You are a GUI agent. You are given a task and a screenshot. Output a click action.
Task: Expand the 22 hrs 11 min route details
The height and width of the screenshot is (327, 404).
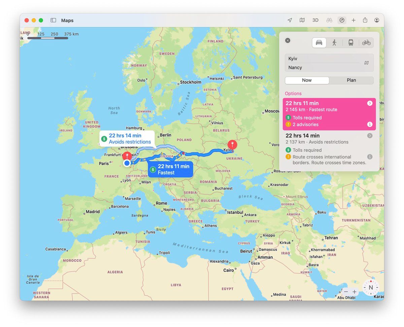tap(370, 103)
